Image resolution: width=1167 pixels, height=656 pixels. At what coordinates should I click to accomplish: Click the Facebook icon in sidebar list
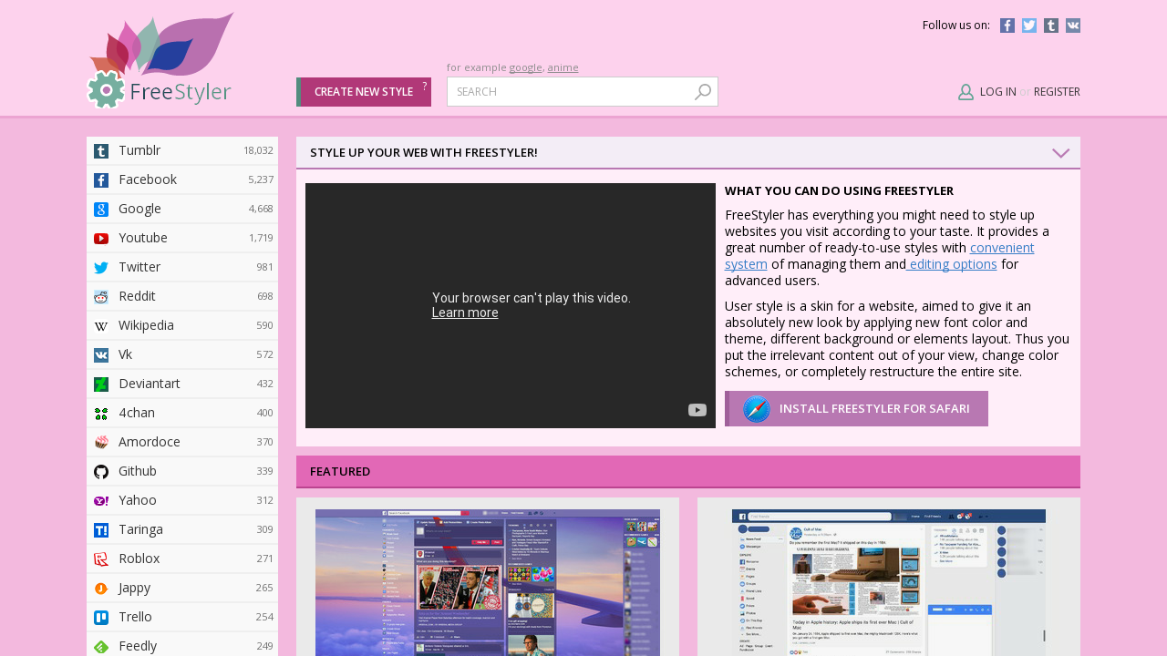coord(101,180)
